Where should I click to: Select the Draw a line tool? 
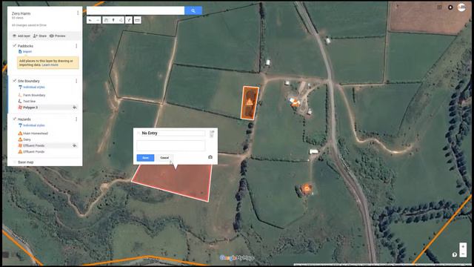[x=121, y=20]
